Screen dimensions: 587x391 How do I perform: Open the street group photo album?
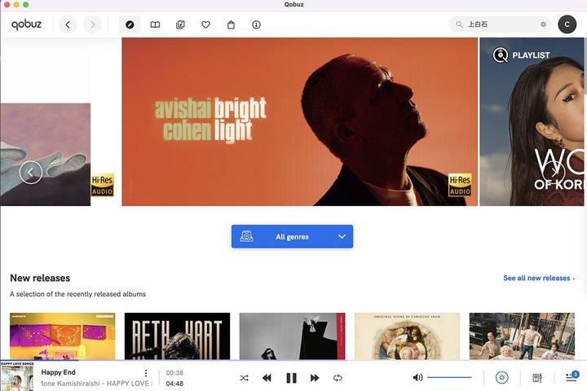(x=522, y=336)
